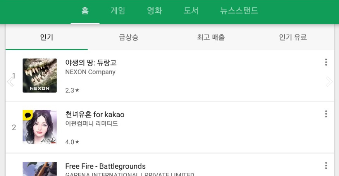The image size is (339, 176).
Task: Open options menu for Free Fire - Battlegrounds
Action: (x=326, y=166)
